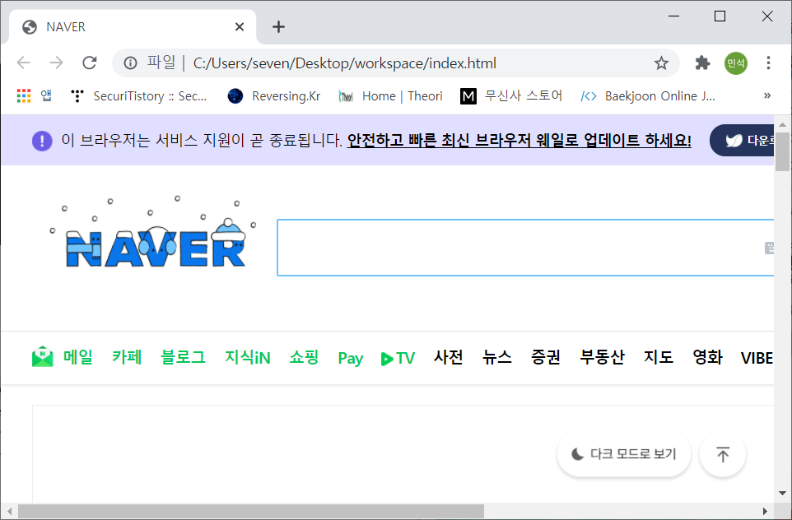Click the horizontal scrollbar thumb
Viewport: 792px width, 520px height.
coord(251,511)
